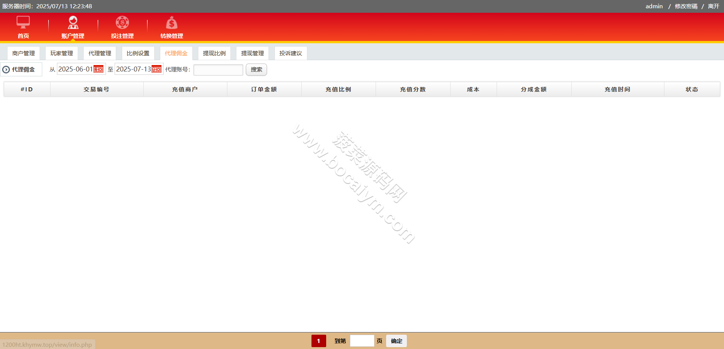The width and height of the screenshot is (724, 349).
Task: Focus the page number jump field
Action: pyautogui.click(x=362, y=341)
